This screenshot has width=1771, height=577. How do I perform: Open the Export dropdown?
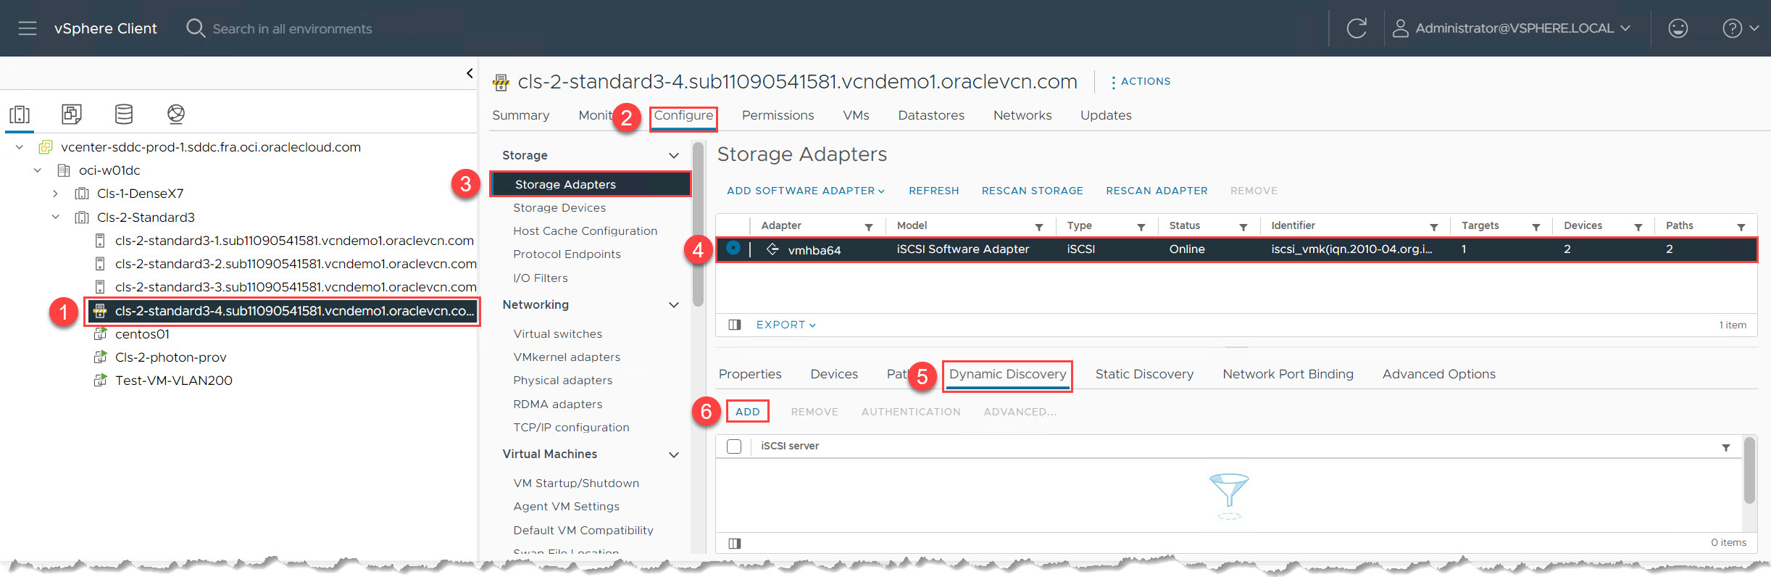tap(786, 325)
